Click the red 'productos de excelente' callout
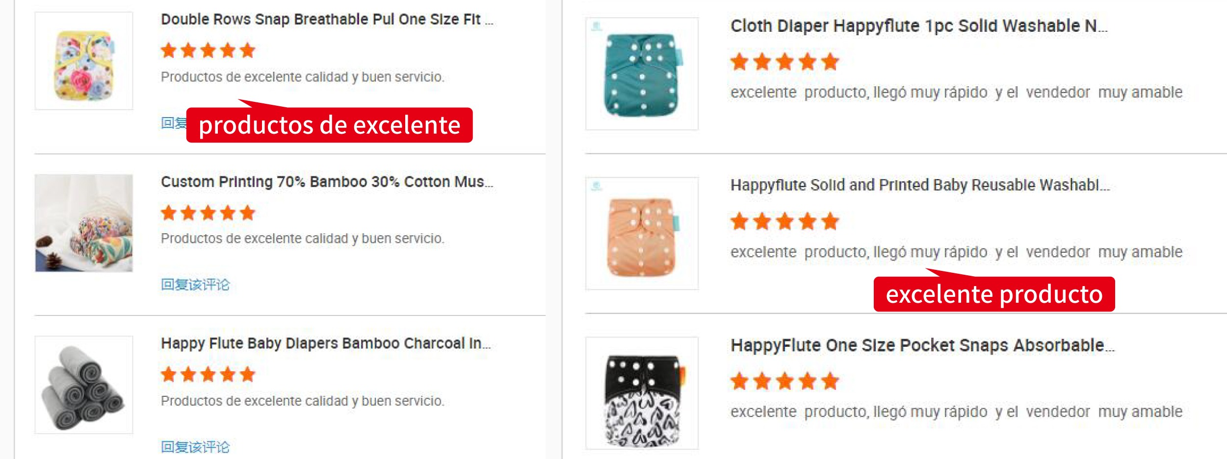 pyautogui.click(x=329, y=125)
